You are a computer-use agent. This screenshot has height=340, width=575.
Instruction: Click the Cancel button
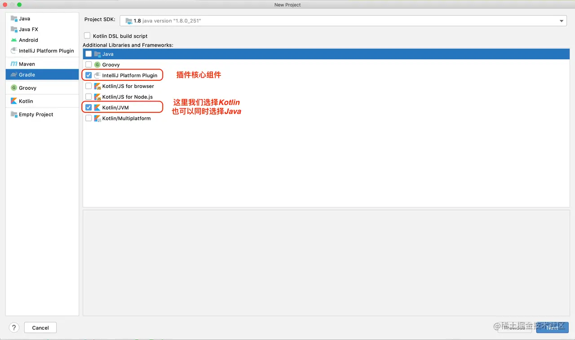point(40,328)
